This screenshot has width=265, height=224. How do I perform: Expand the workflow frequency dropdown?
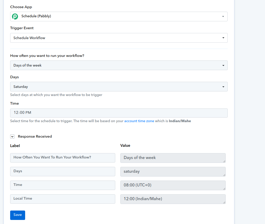tap(119, 65)
